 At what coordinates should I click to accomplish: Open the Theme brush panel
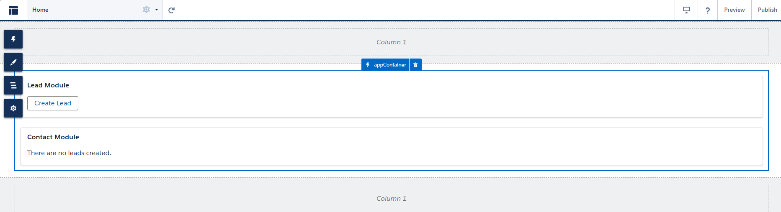pyautogui.click(x=13, y=62)
